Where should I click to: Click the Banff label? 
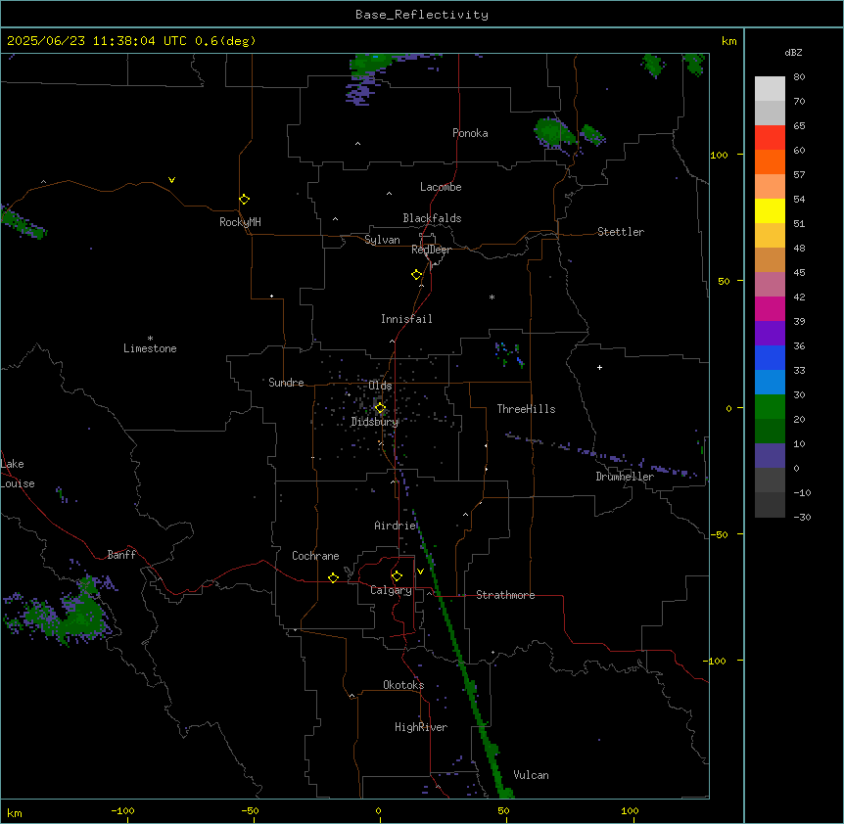click(121, 555)
